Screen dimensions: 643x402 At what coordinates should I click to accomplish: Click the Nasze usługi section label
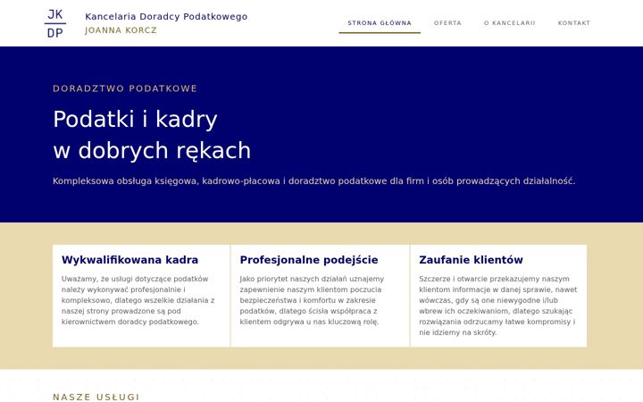96,397
